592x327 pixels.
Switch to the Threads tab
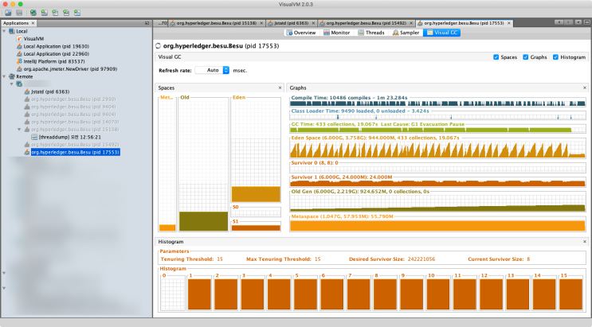click(371, 33)
